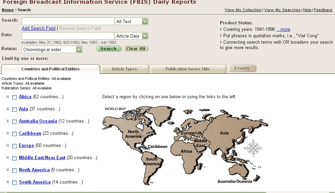
Task: Click in the Date input field
Action: pyautogui.click(x=68, y=36)
